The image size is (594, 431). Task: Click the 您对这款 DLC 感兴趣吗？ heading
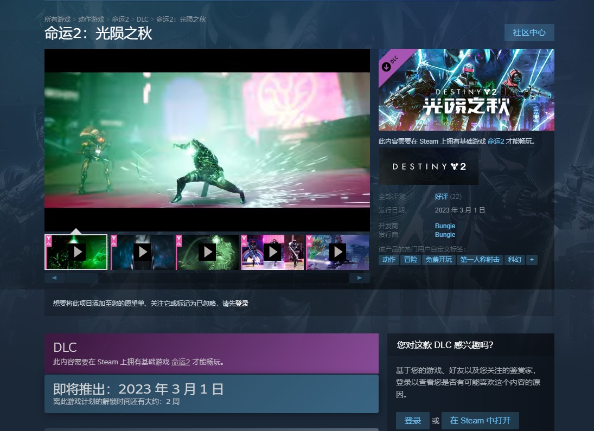pos(445,345)
